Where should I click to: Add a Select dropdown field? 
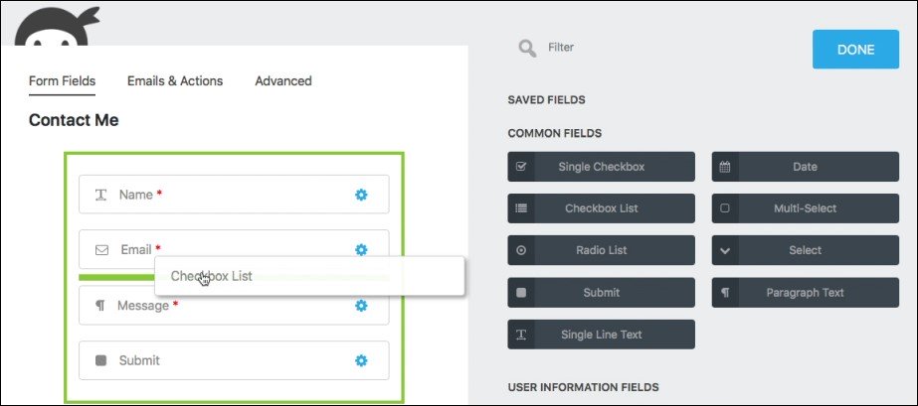(805, 250)
